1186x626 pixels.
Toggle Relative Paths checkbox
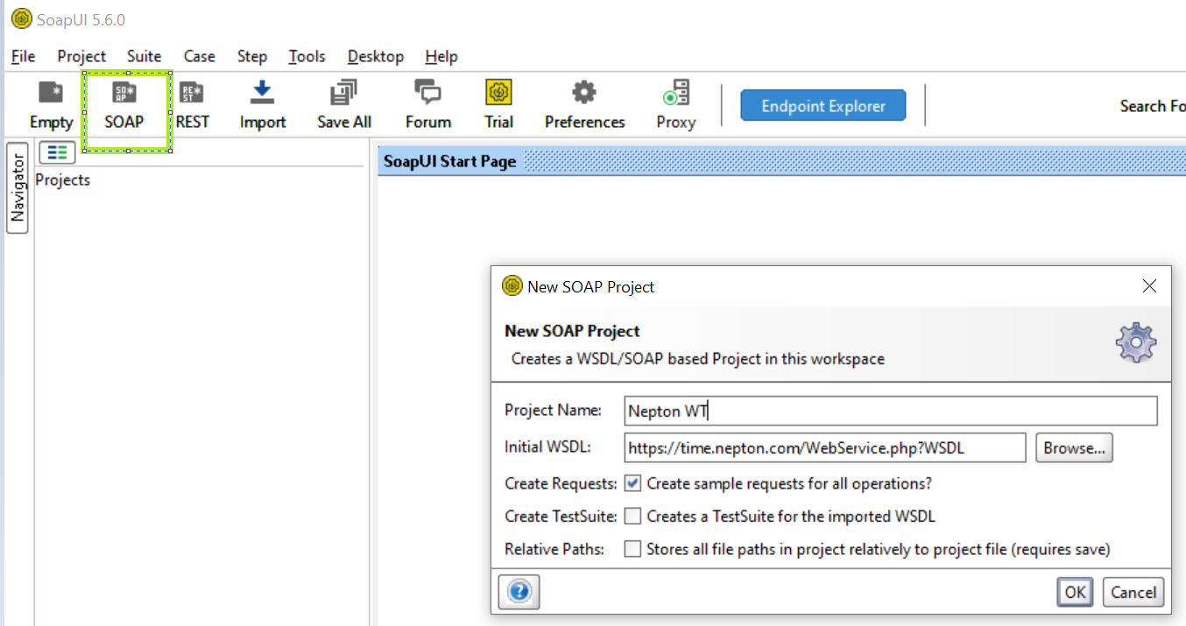[632, 549]
